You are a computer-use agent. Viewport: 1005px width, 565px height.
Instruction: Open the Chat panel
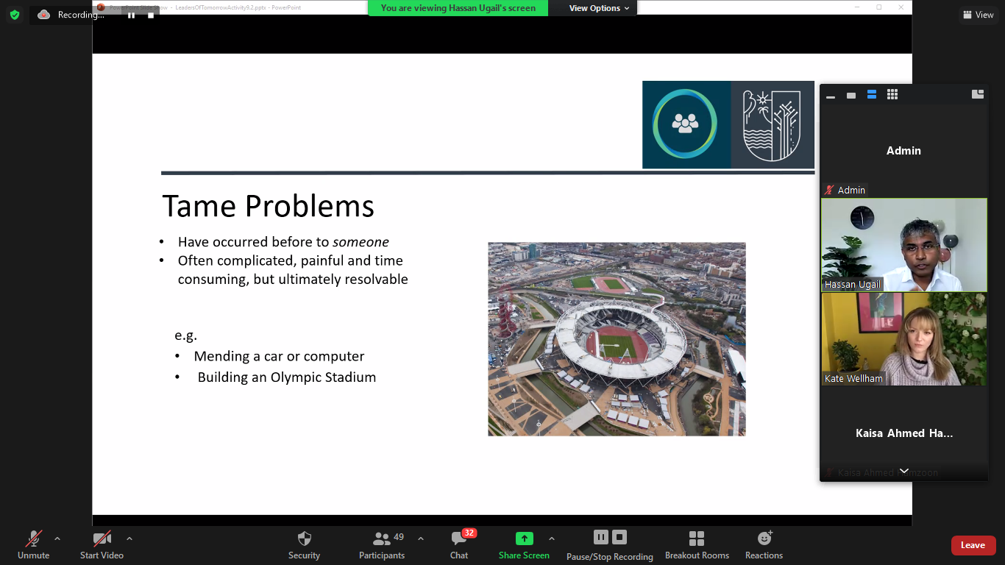(x=459, y=545)
